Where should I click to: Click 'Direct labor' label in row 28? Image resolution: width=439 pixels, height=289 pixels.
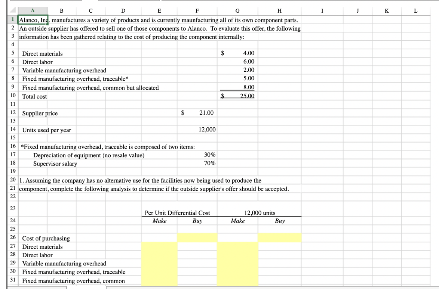click(37, 255)
